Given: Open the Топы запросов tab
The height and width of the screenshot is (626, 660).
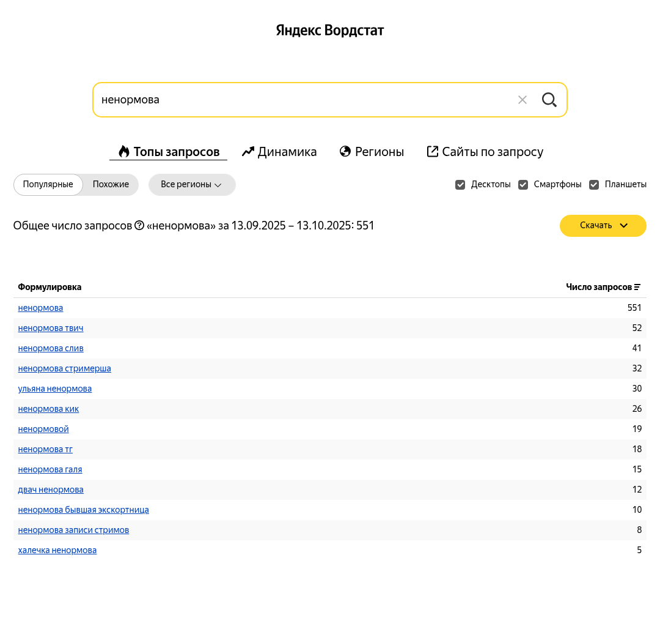Looking at the screenshot, I should pos(169,152).
